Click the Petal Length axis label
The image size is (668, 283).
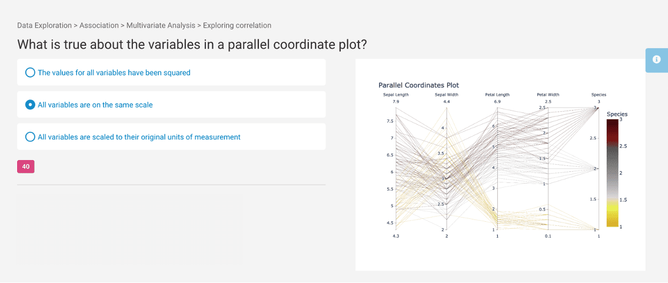click(x=497, y=95)
